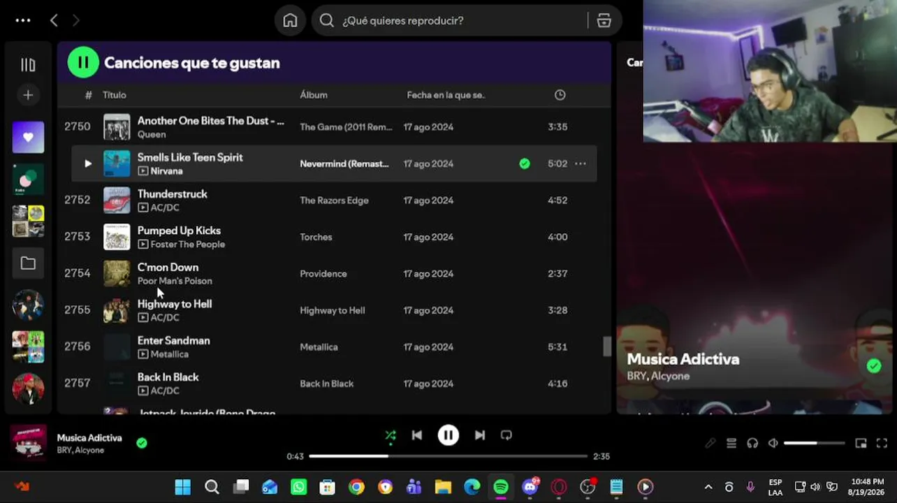This screenshot has height=503, width=897.
Task: Open Spotify Home via the house icon
Action: pyautogui.click(x=290, y=21)
